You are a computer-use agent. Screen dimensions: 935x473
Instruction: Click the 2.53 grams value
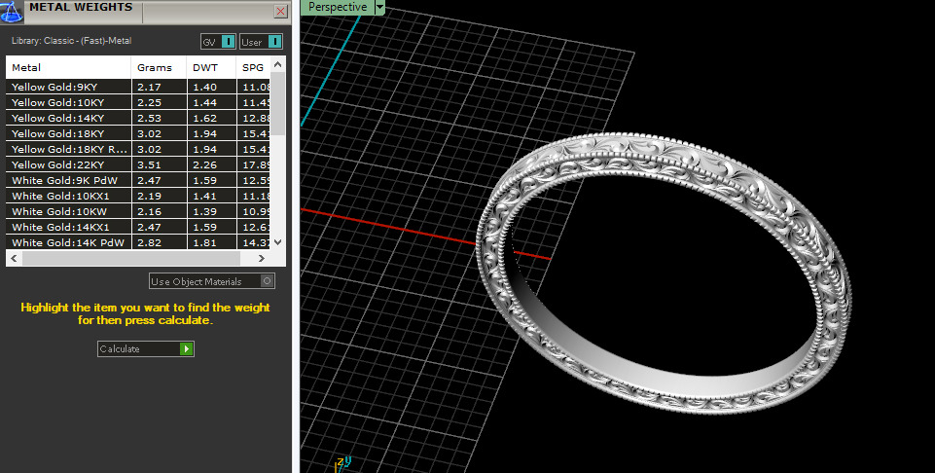[149, 118]
